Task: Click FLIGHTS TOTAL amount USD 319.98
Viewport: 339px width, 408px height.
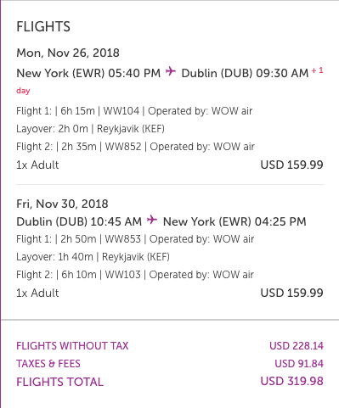Action: (x=291, y=382)
